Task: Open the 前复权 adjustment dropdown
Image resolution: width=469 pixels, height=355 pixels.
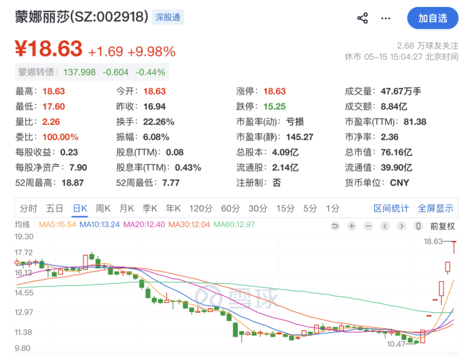Action: 443,227
